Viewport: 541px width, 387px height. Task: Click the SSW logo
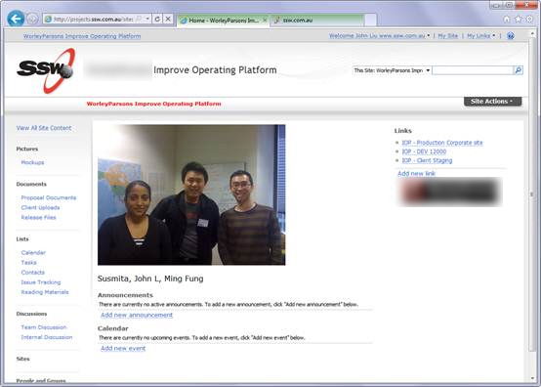click(x=46, y=70)
